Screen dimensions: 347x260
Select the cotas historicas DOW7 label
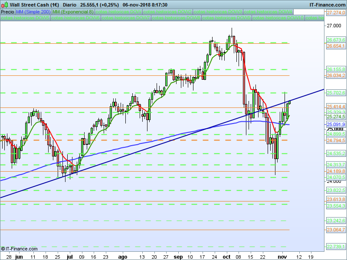click(126, 18)
